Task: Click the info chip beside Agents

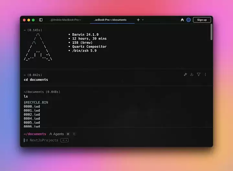Action: 74,134
